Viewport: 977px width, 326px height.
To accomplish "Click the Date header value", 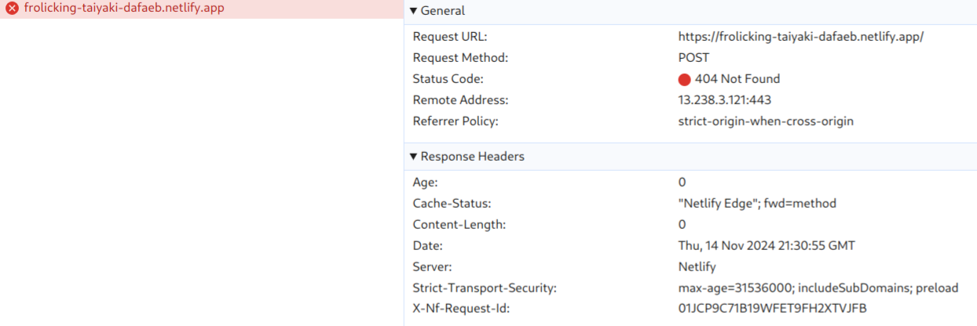I will point(767,246).
